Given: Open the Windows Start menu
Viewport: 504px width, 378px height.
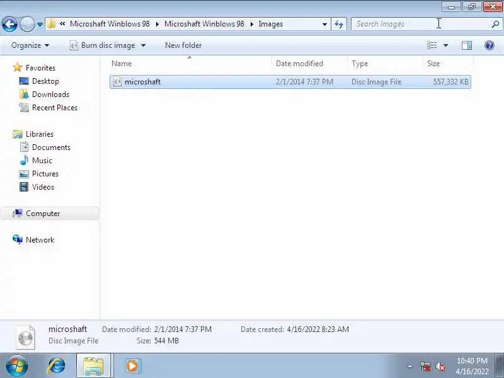Looking at the screenshot, I should (x=17, y=365).
